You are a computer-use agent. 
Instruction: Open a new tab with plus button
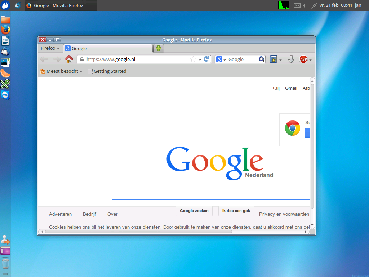159,48
